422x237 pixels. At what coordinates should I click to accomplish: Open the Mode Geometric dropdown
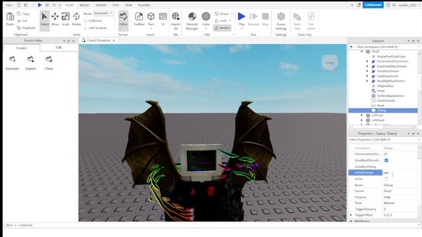click(104, 13)
